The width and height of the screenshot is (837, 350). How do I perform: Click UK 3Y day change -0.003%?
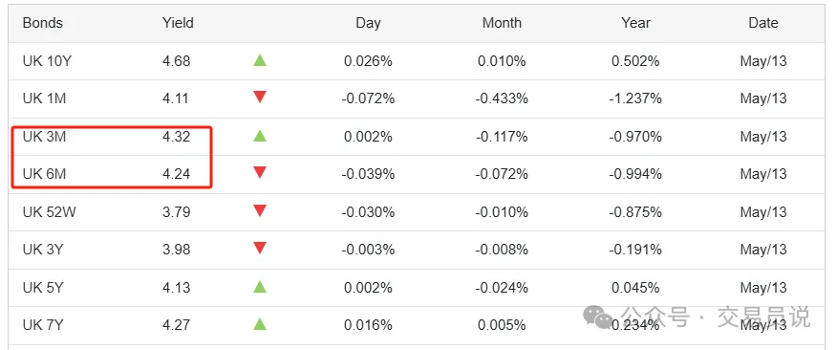(x=368, y=250)
